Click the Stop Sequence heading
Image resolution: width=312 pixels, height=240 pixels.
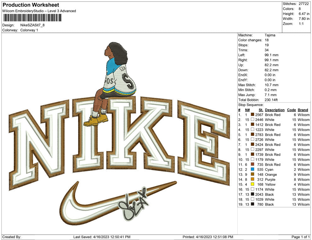click(251, 105)
